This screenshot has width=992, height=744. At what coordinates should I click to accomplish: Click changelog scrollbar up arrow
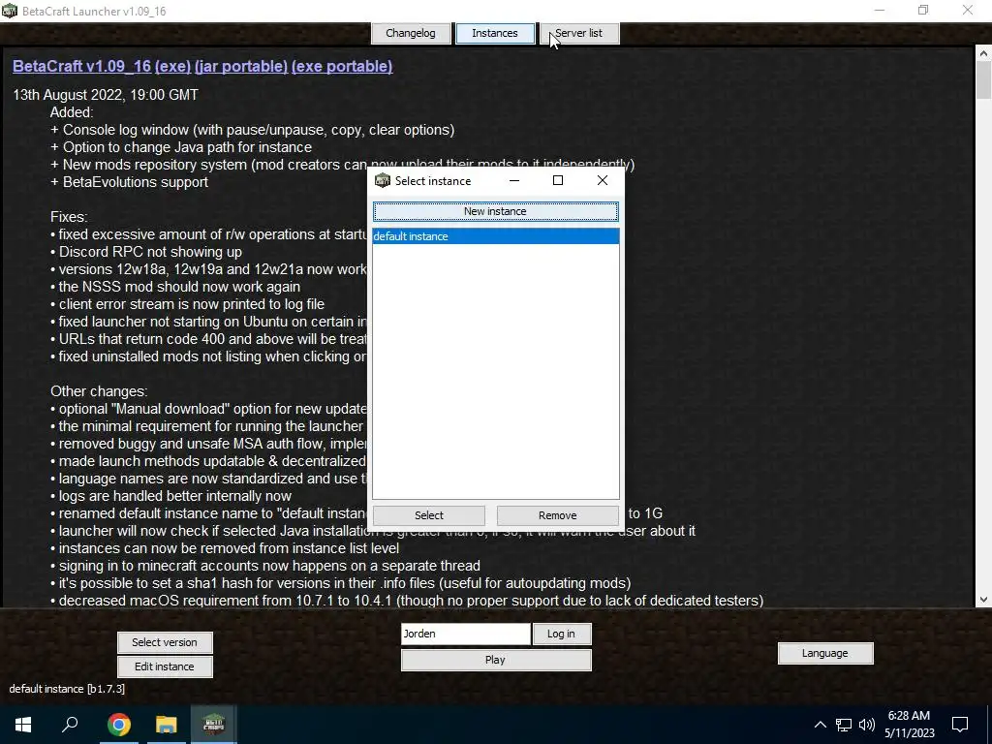983,54
